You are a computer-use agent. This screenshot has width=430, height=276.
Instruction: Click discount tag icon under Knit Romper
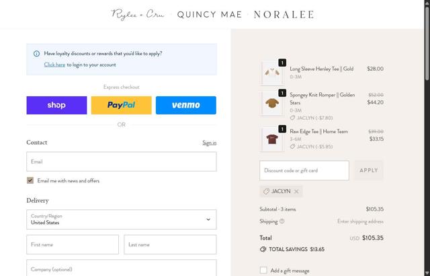click(x=293, y=118)
